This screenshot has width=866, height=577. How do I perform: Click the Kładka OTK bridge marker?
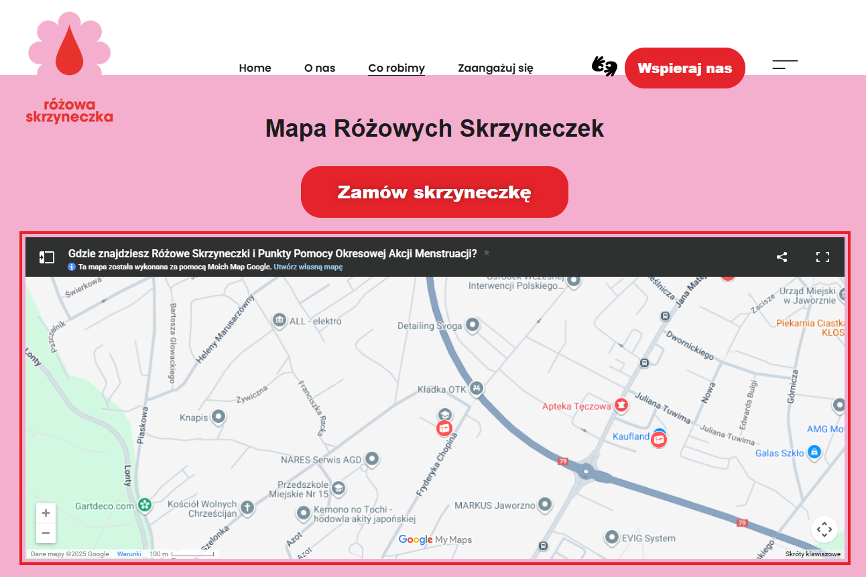tap(476, 387)
